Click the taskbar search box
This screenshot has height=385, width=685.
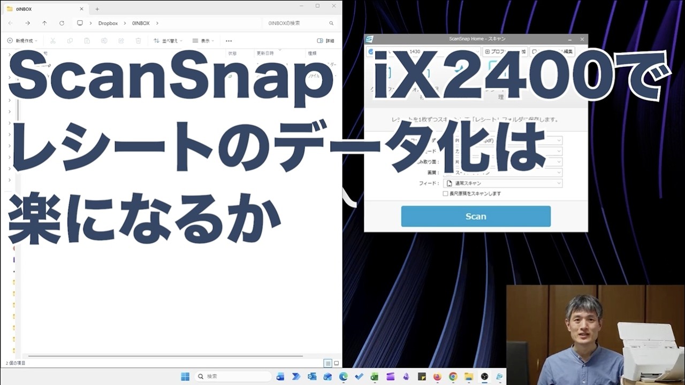(x=232, y=376)
